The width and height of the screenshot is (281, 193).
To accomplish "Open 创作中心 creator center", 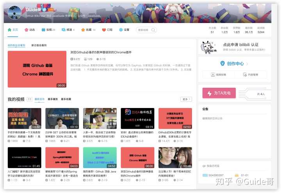I will pyautogui.click(x=235, y=64).
